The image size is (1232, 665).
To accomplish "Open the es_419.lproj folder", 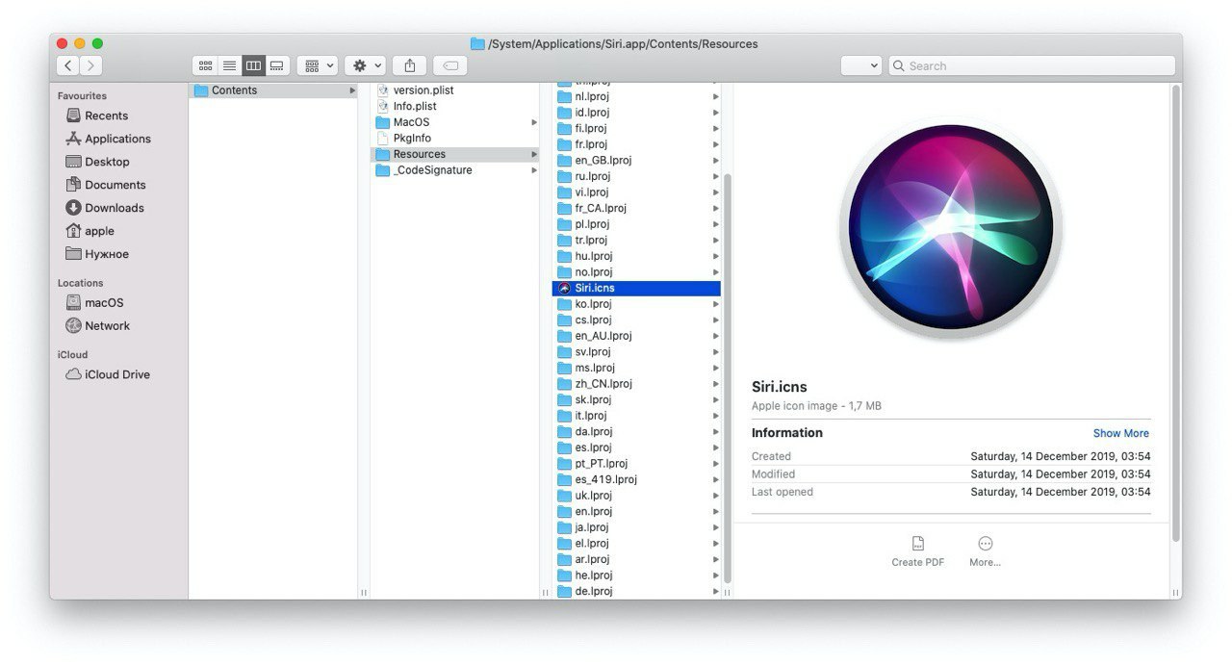I will click(x=636, y=479).
